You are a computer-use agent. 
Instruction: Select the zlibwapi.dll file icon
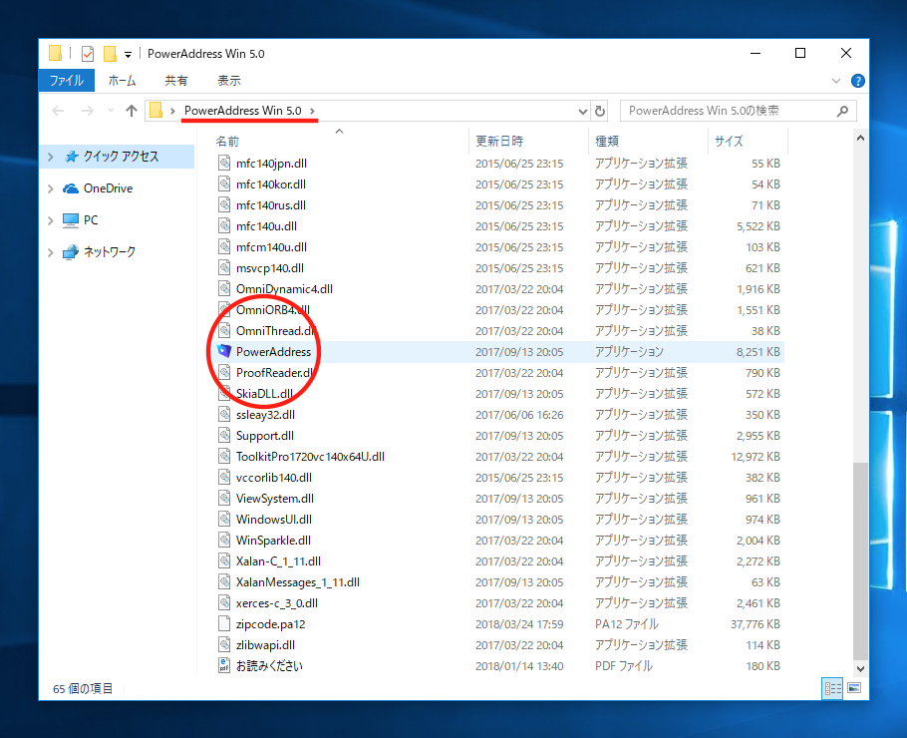[224, 645]
